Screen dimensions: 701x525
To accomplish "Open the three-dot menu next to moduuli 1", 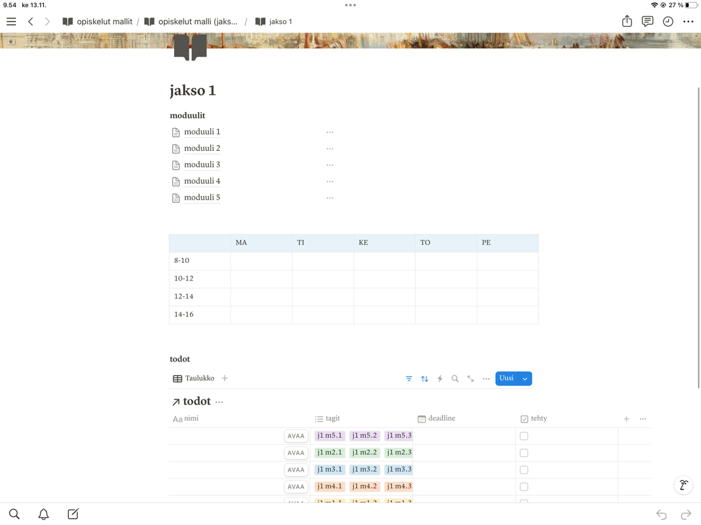I will coord(330,132).
